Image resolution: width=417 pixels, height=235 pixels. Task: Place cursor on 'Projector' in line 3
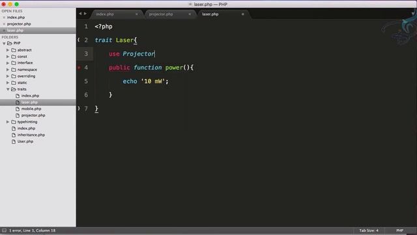(x=139, y=54)
